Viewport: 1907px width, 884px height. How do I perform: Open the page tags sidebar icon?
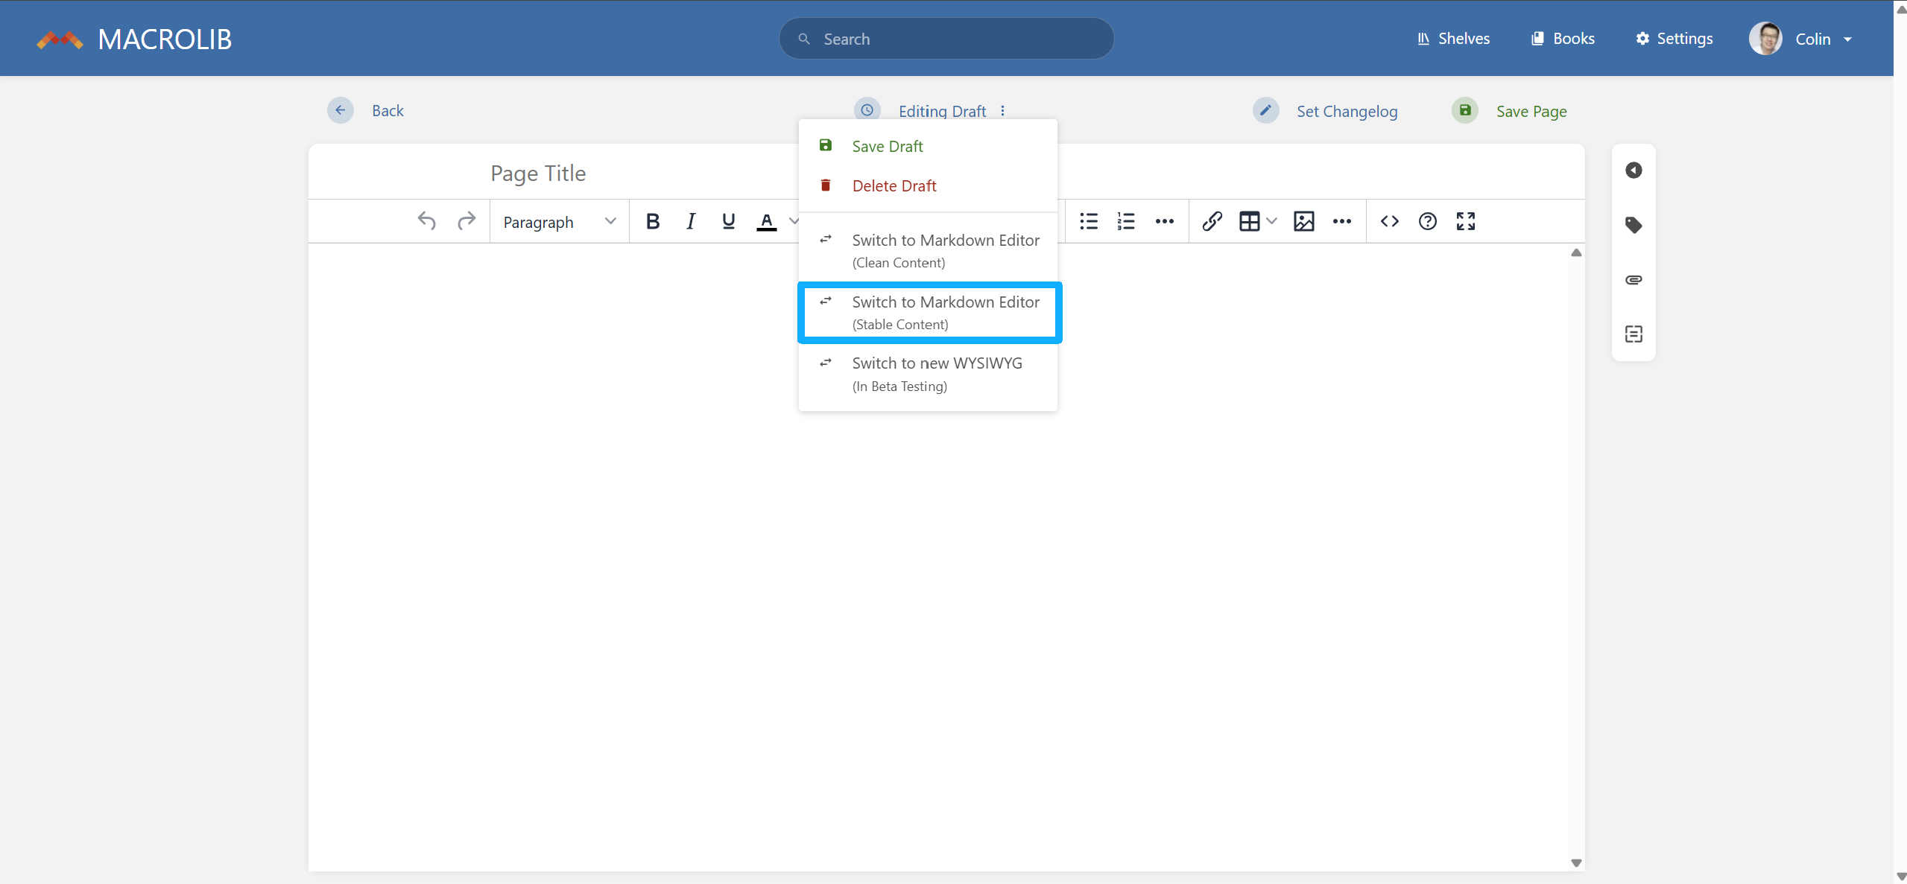(1633, 225)
